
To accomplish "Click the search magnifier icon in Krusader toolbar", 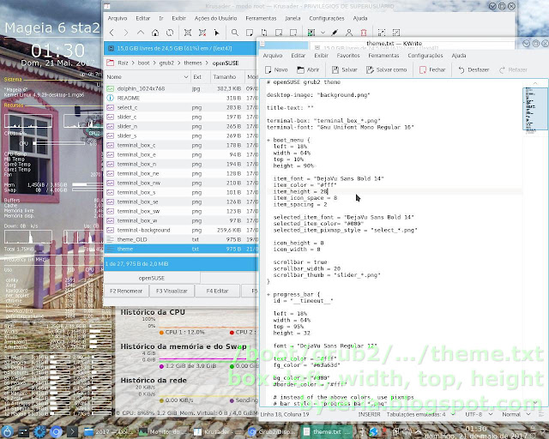I will (234, 33).
